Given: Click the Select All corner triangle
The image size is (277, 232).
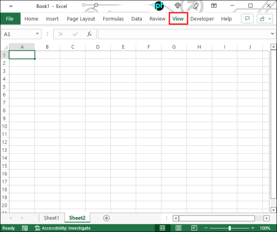Looking at the screenshot, I should (5, 47).
